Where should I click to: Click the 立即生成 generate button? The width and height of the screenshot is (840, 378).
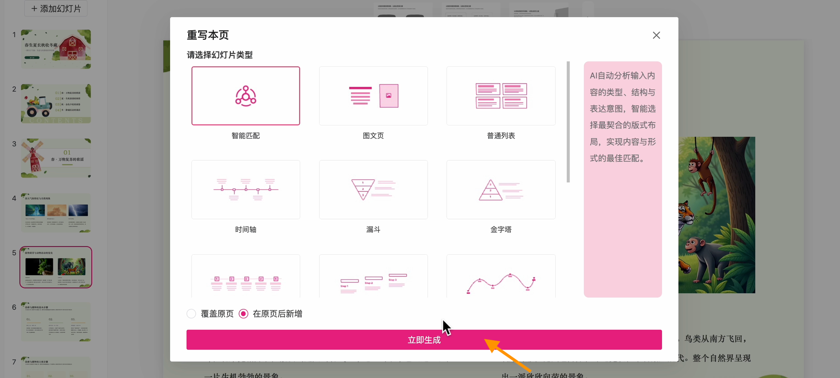pyautogui.click(x=424, y=340)
